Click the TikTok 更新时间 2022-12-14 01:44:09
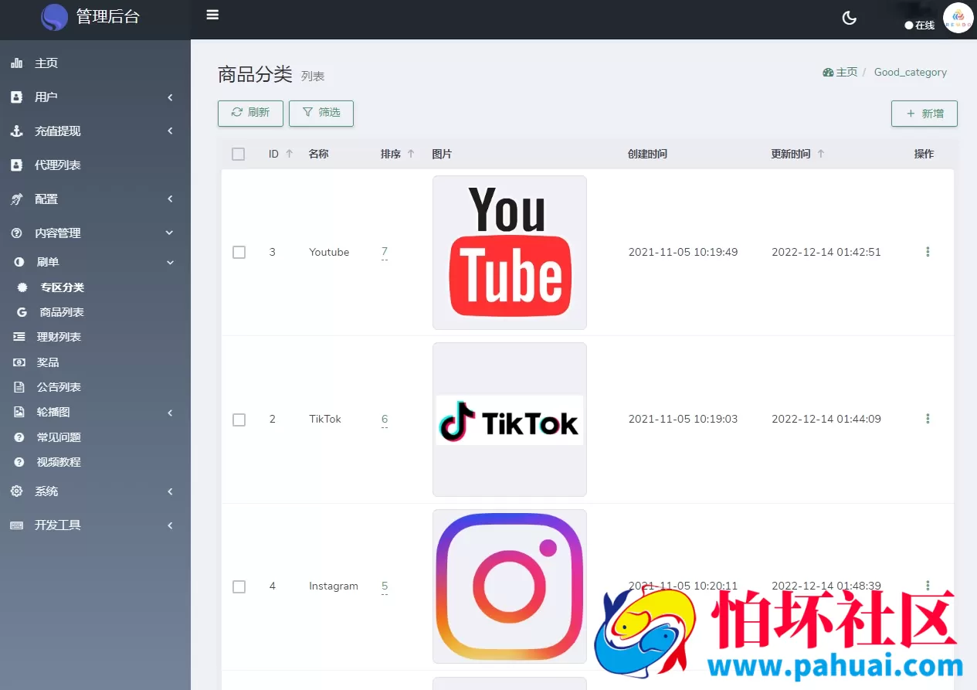 click(826, 419)
